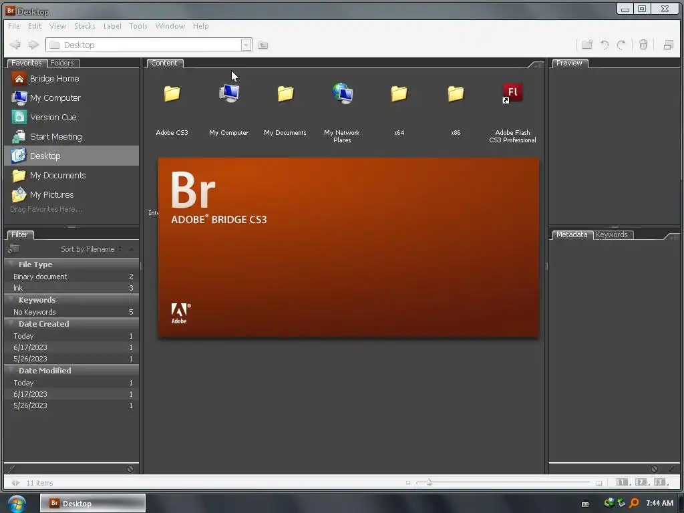
Task: Filter Date Created by Today
Action: tap(71, 336)
